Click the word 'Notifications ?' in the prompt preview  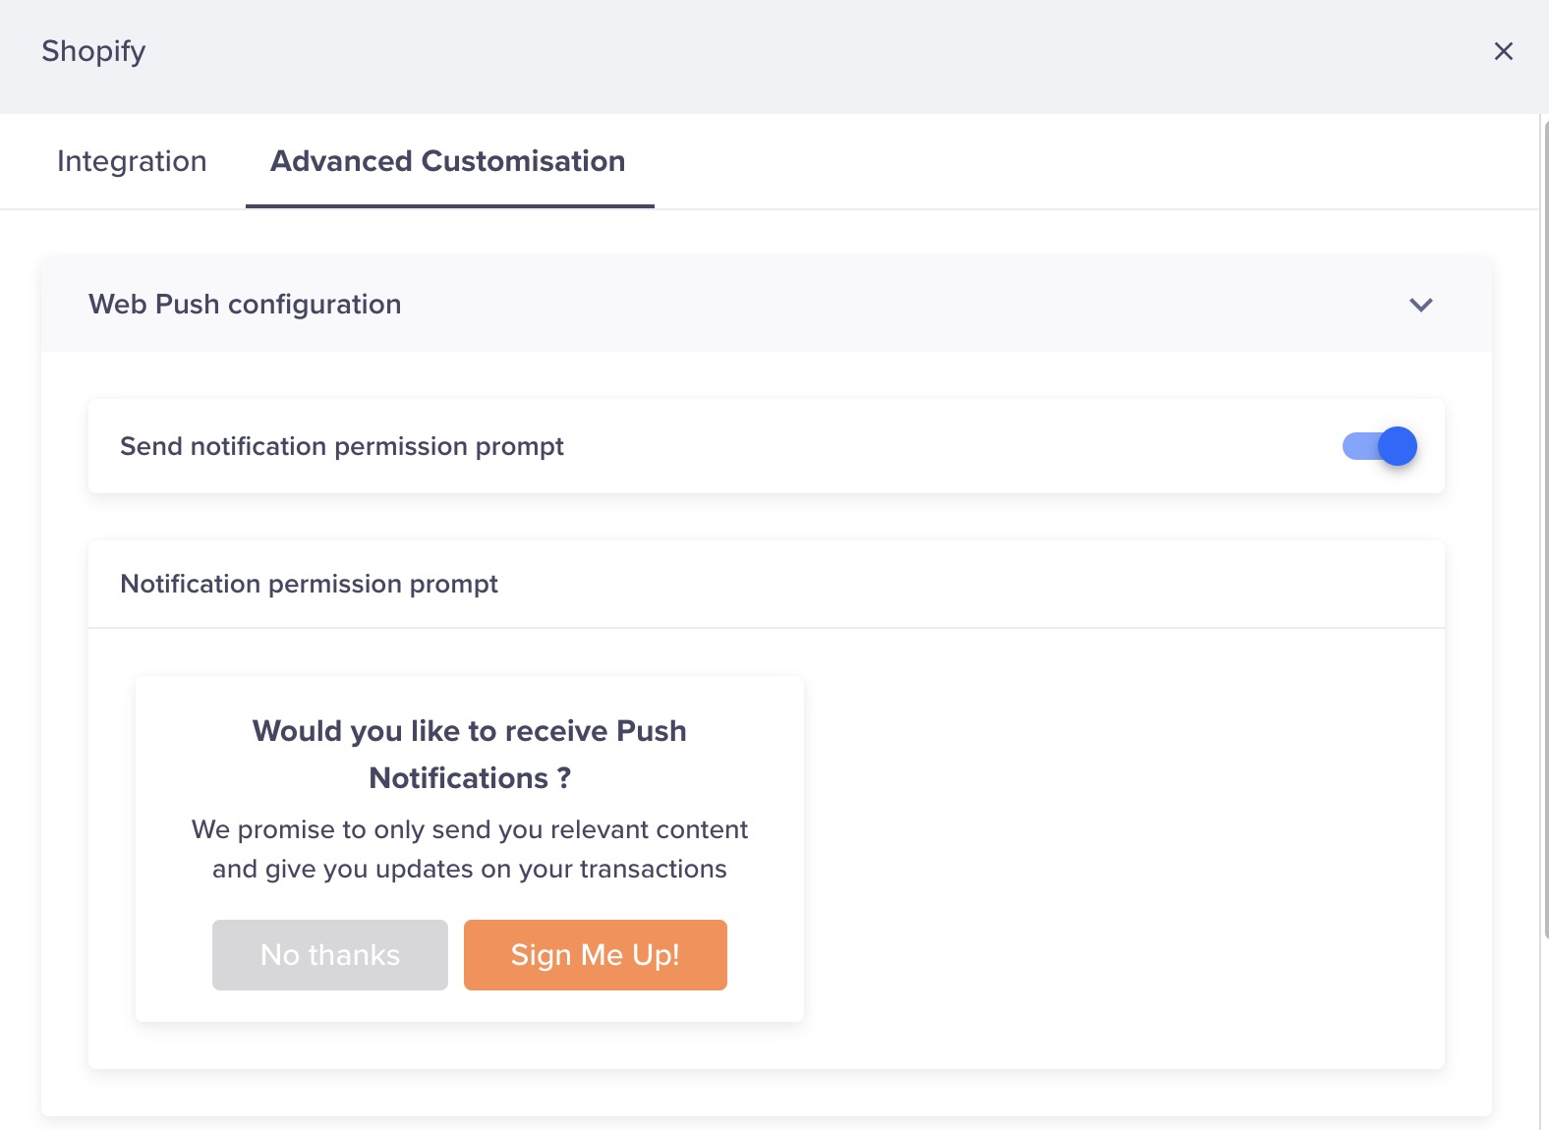coord(470,778)
